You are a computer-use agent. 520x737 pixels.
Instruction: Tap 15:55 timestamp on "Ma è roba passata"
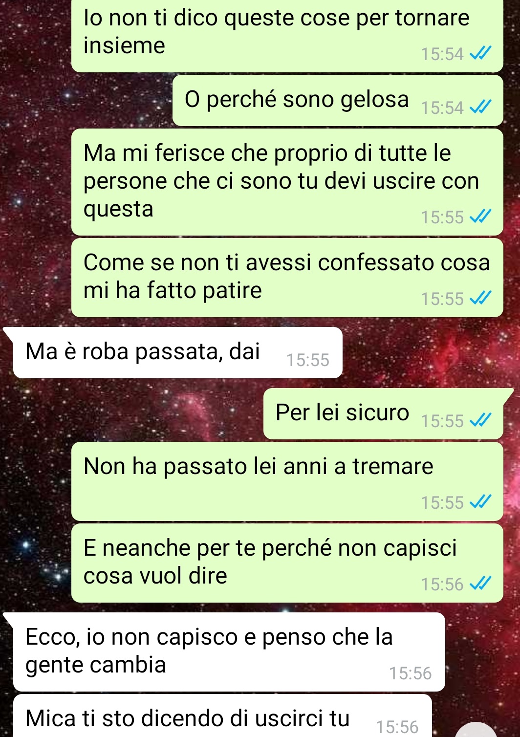[308, 360]
